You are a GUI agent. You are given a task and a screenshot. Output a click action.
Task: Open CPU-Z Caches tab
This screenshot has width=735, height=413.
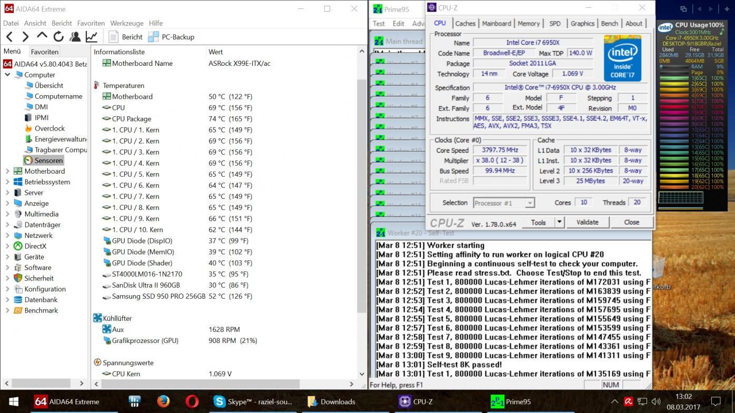tap(465, 23)
